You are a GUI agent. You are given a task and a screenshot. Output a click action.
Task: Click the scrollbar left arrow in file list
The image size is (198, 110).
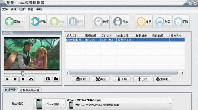67,73
